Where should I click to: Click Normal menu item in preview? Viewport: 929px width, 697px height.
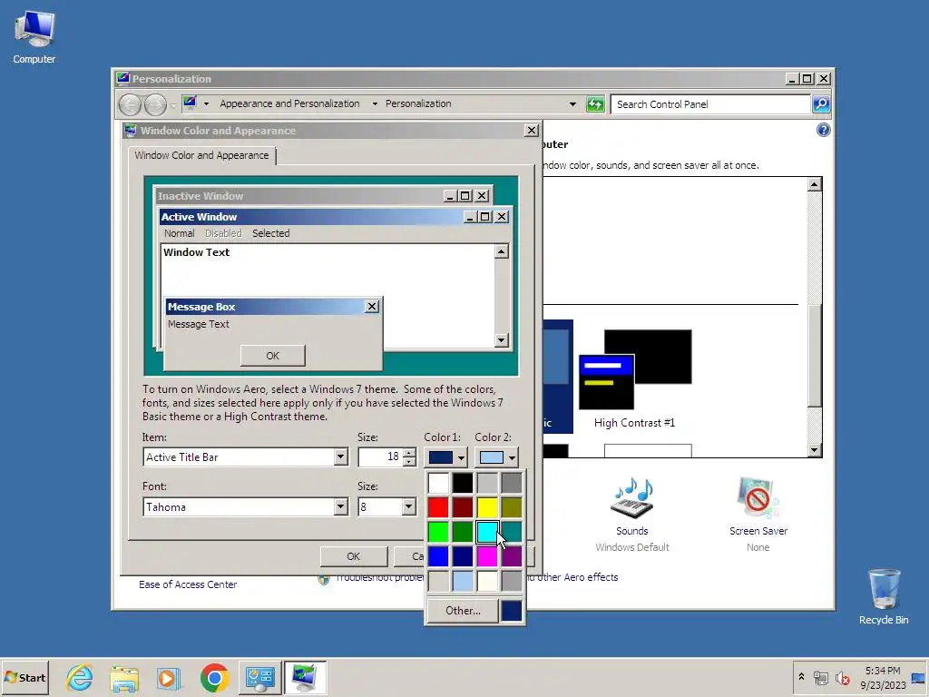pos(179,233)
